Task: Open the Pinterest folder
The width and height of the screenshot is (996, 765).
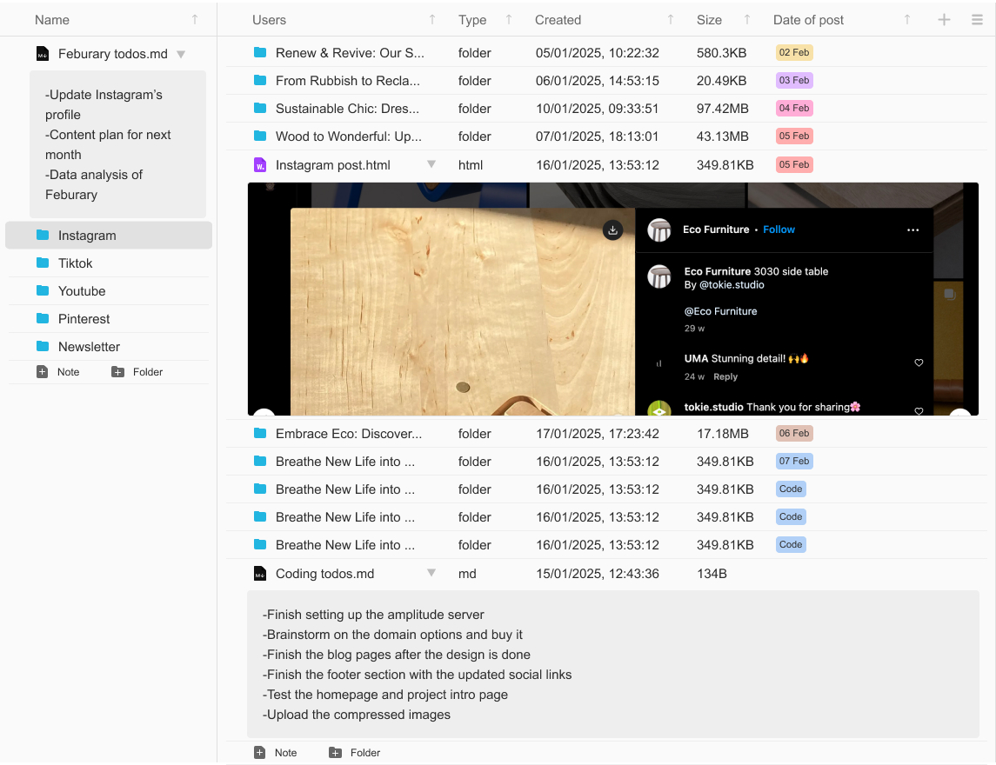Action: coord(109,319)
